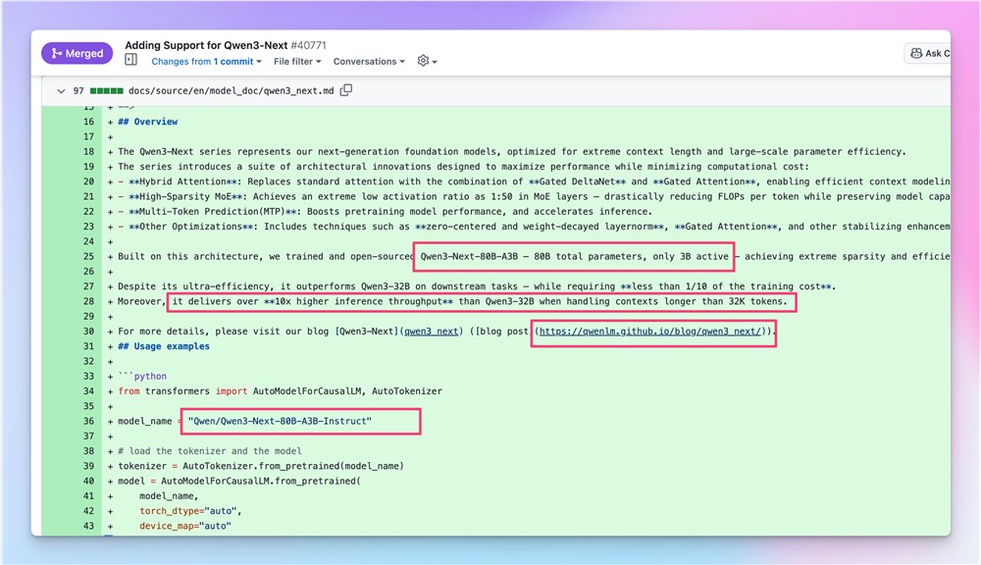Click the plus marker on line 18
This screenshot has width=981, height=565.
click(110, 151)
